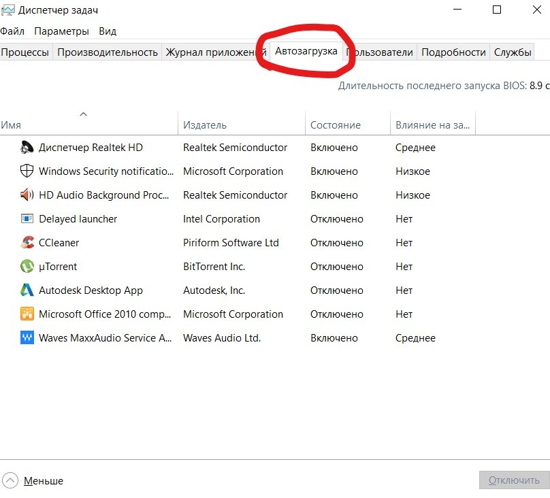Viewport: 550px width, 498px height.
Task: Sort by the Имя column header
Action: (88, 124)
